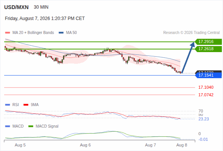Click the USD/MXN chart title

(x=16, y=7)
